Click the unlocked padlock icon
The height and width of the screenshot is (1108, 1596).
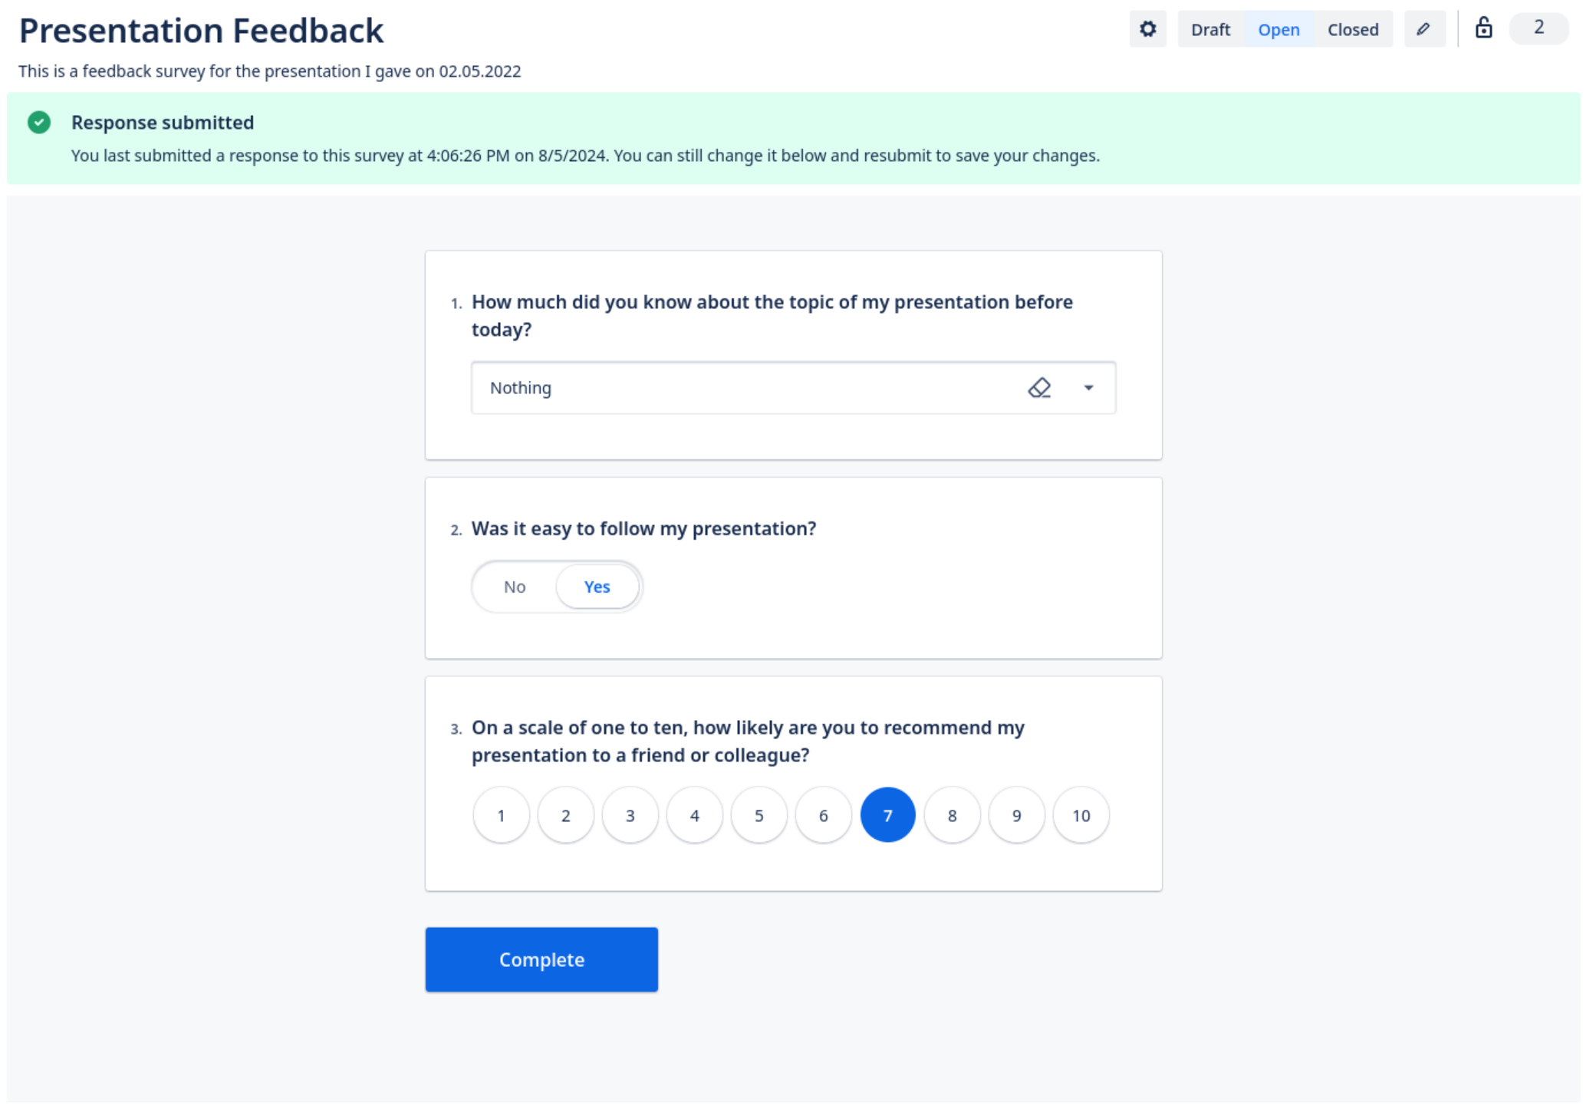tap(1483, 28)
